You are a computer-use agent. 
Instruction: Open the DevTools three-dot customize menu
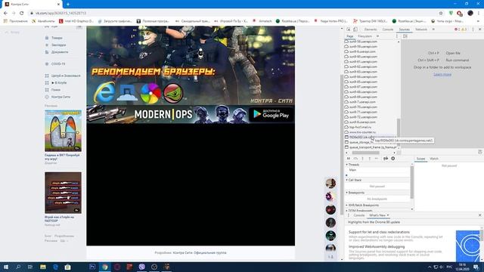click(473, 29)
